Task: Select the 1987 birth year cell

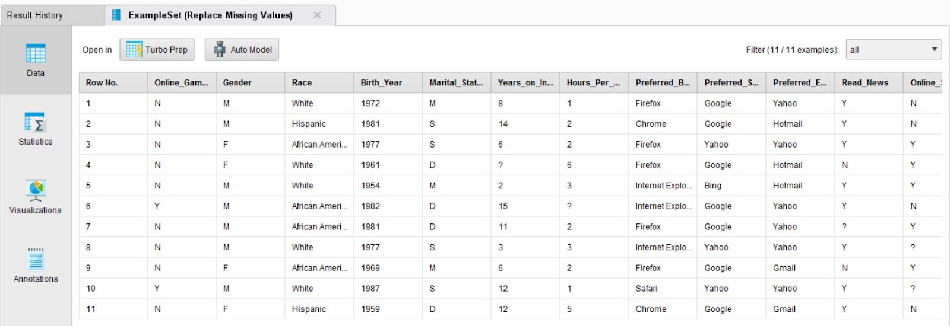Action: click(x=370, y=289)
